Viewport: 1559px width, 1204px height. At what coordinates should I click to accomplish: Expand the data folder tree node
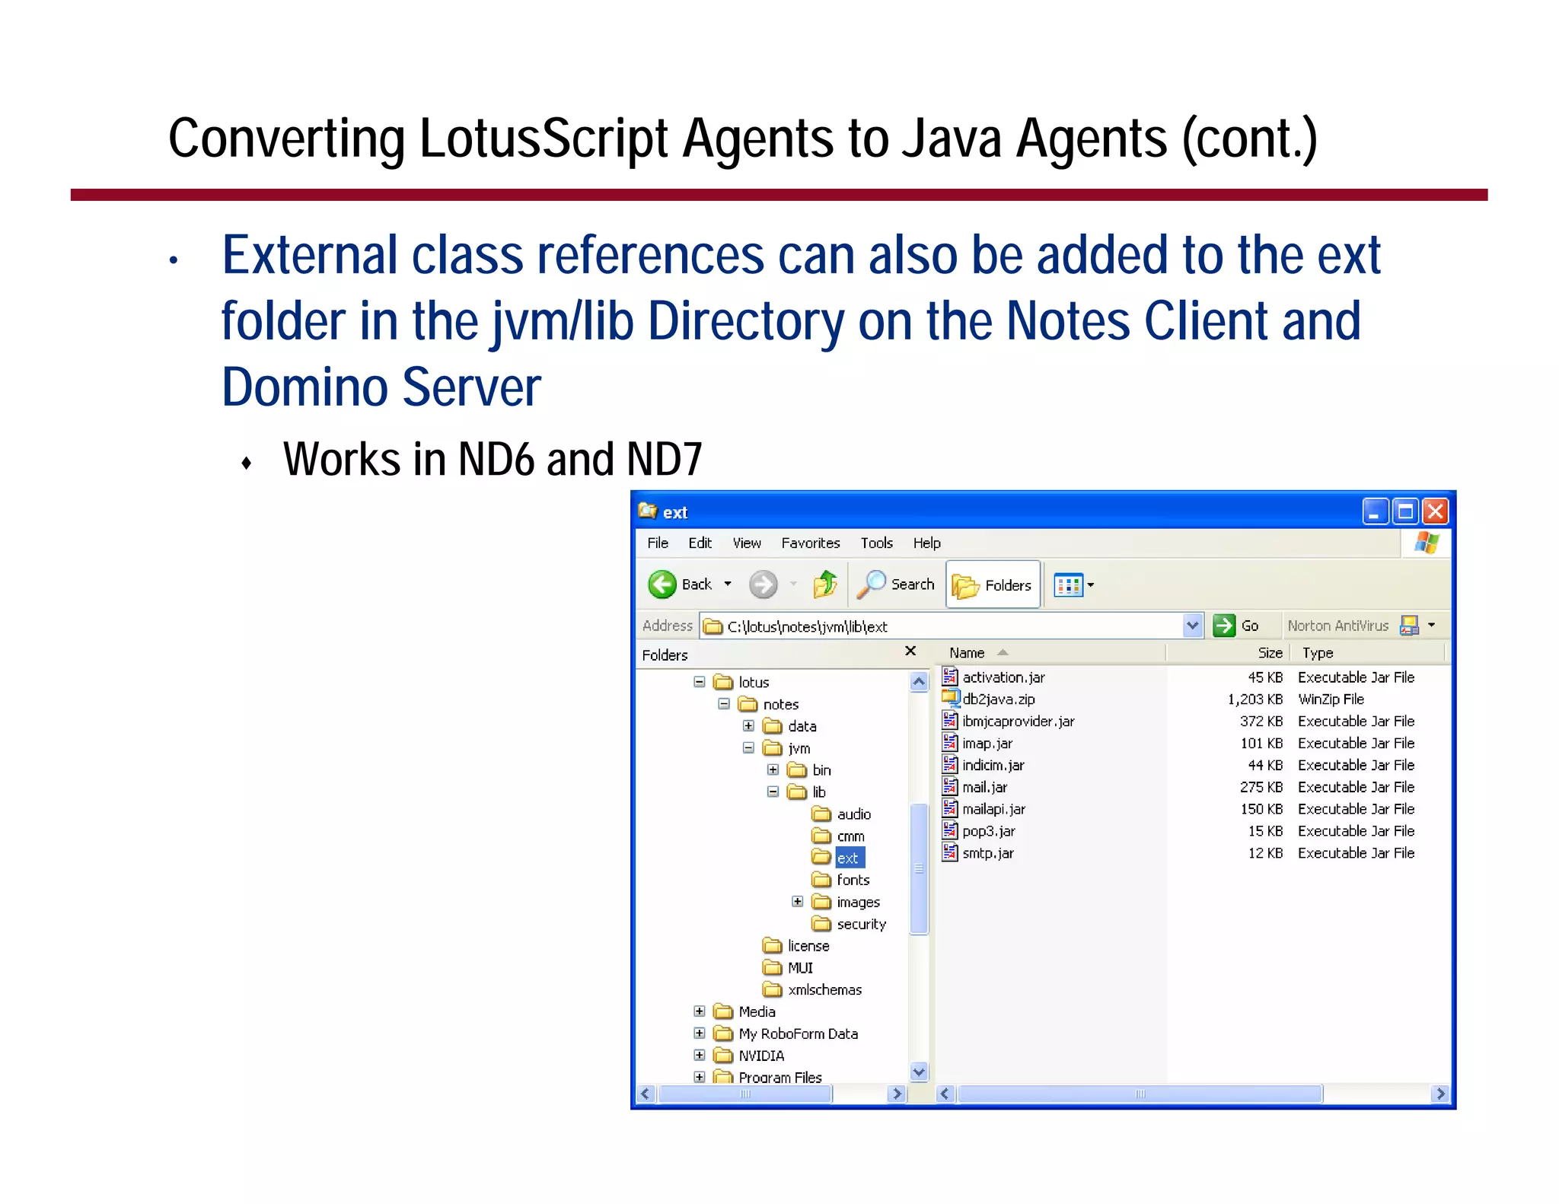click(x=748, y=725)
